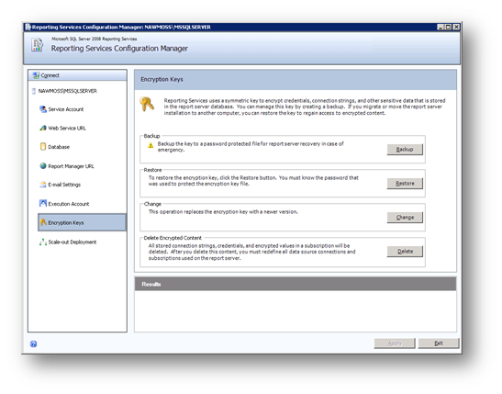Click the Execution Account icon
The height and width of the screenshot is (394, 502).
coord(43,203)
